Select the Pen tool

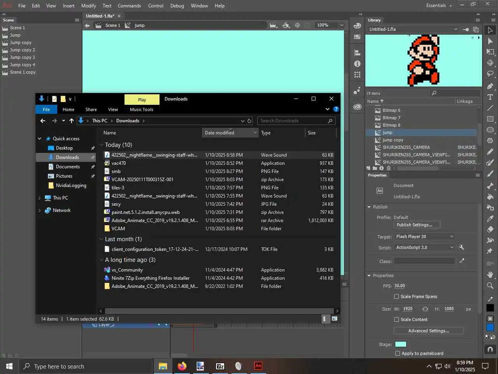click(x=490, y=86)
